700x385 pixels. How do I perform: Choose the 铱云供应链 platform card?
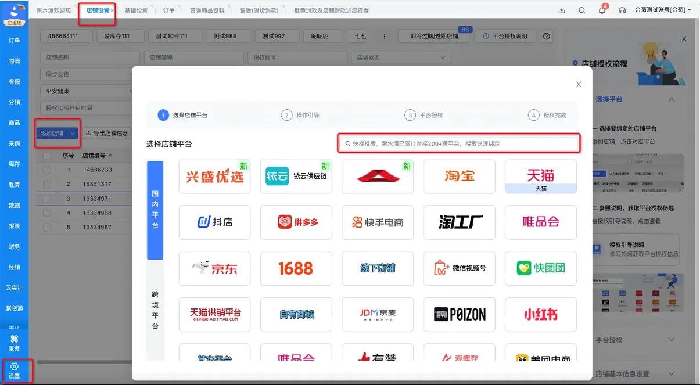tap(296, 177)
